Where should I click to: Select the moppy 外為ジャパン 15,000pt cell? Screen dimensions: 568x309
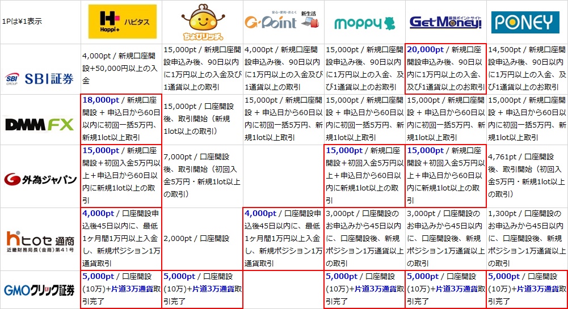coord(365,176)
